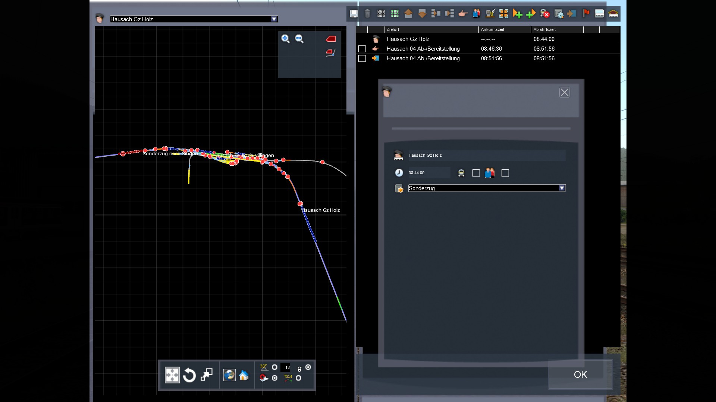Open the Hausach Gz Holz service dropdown

[274, 19]
